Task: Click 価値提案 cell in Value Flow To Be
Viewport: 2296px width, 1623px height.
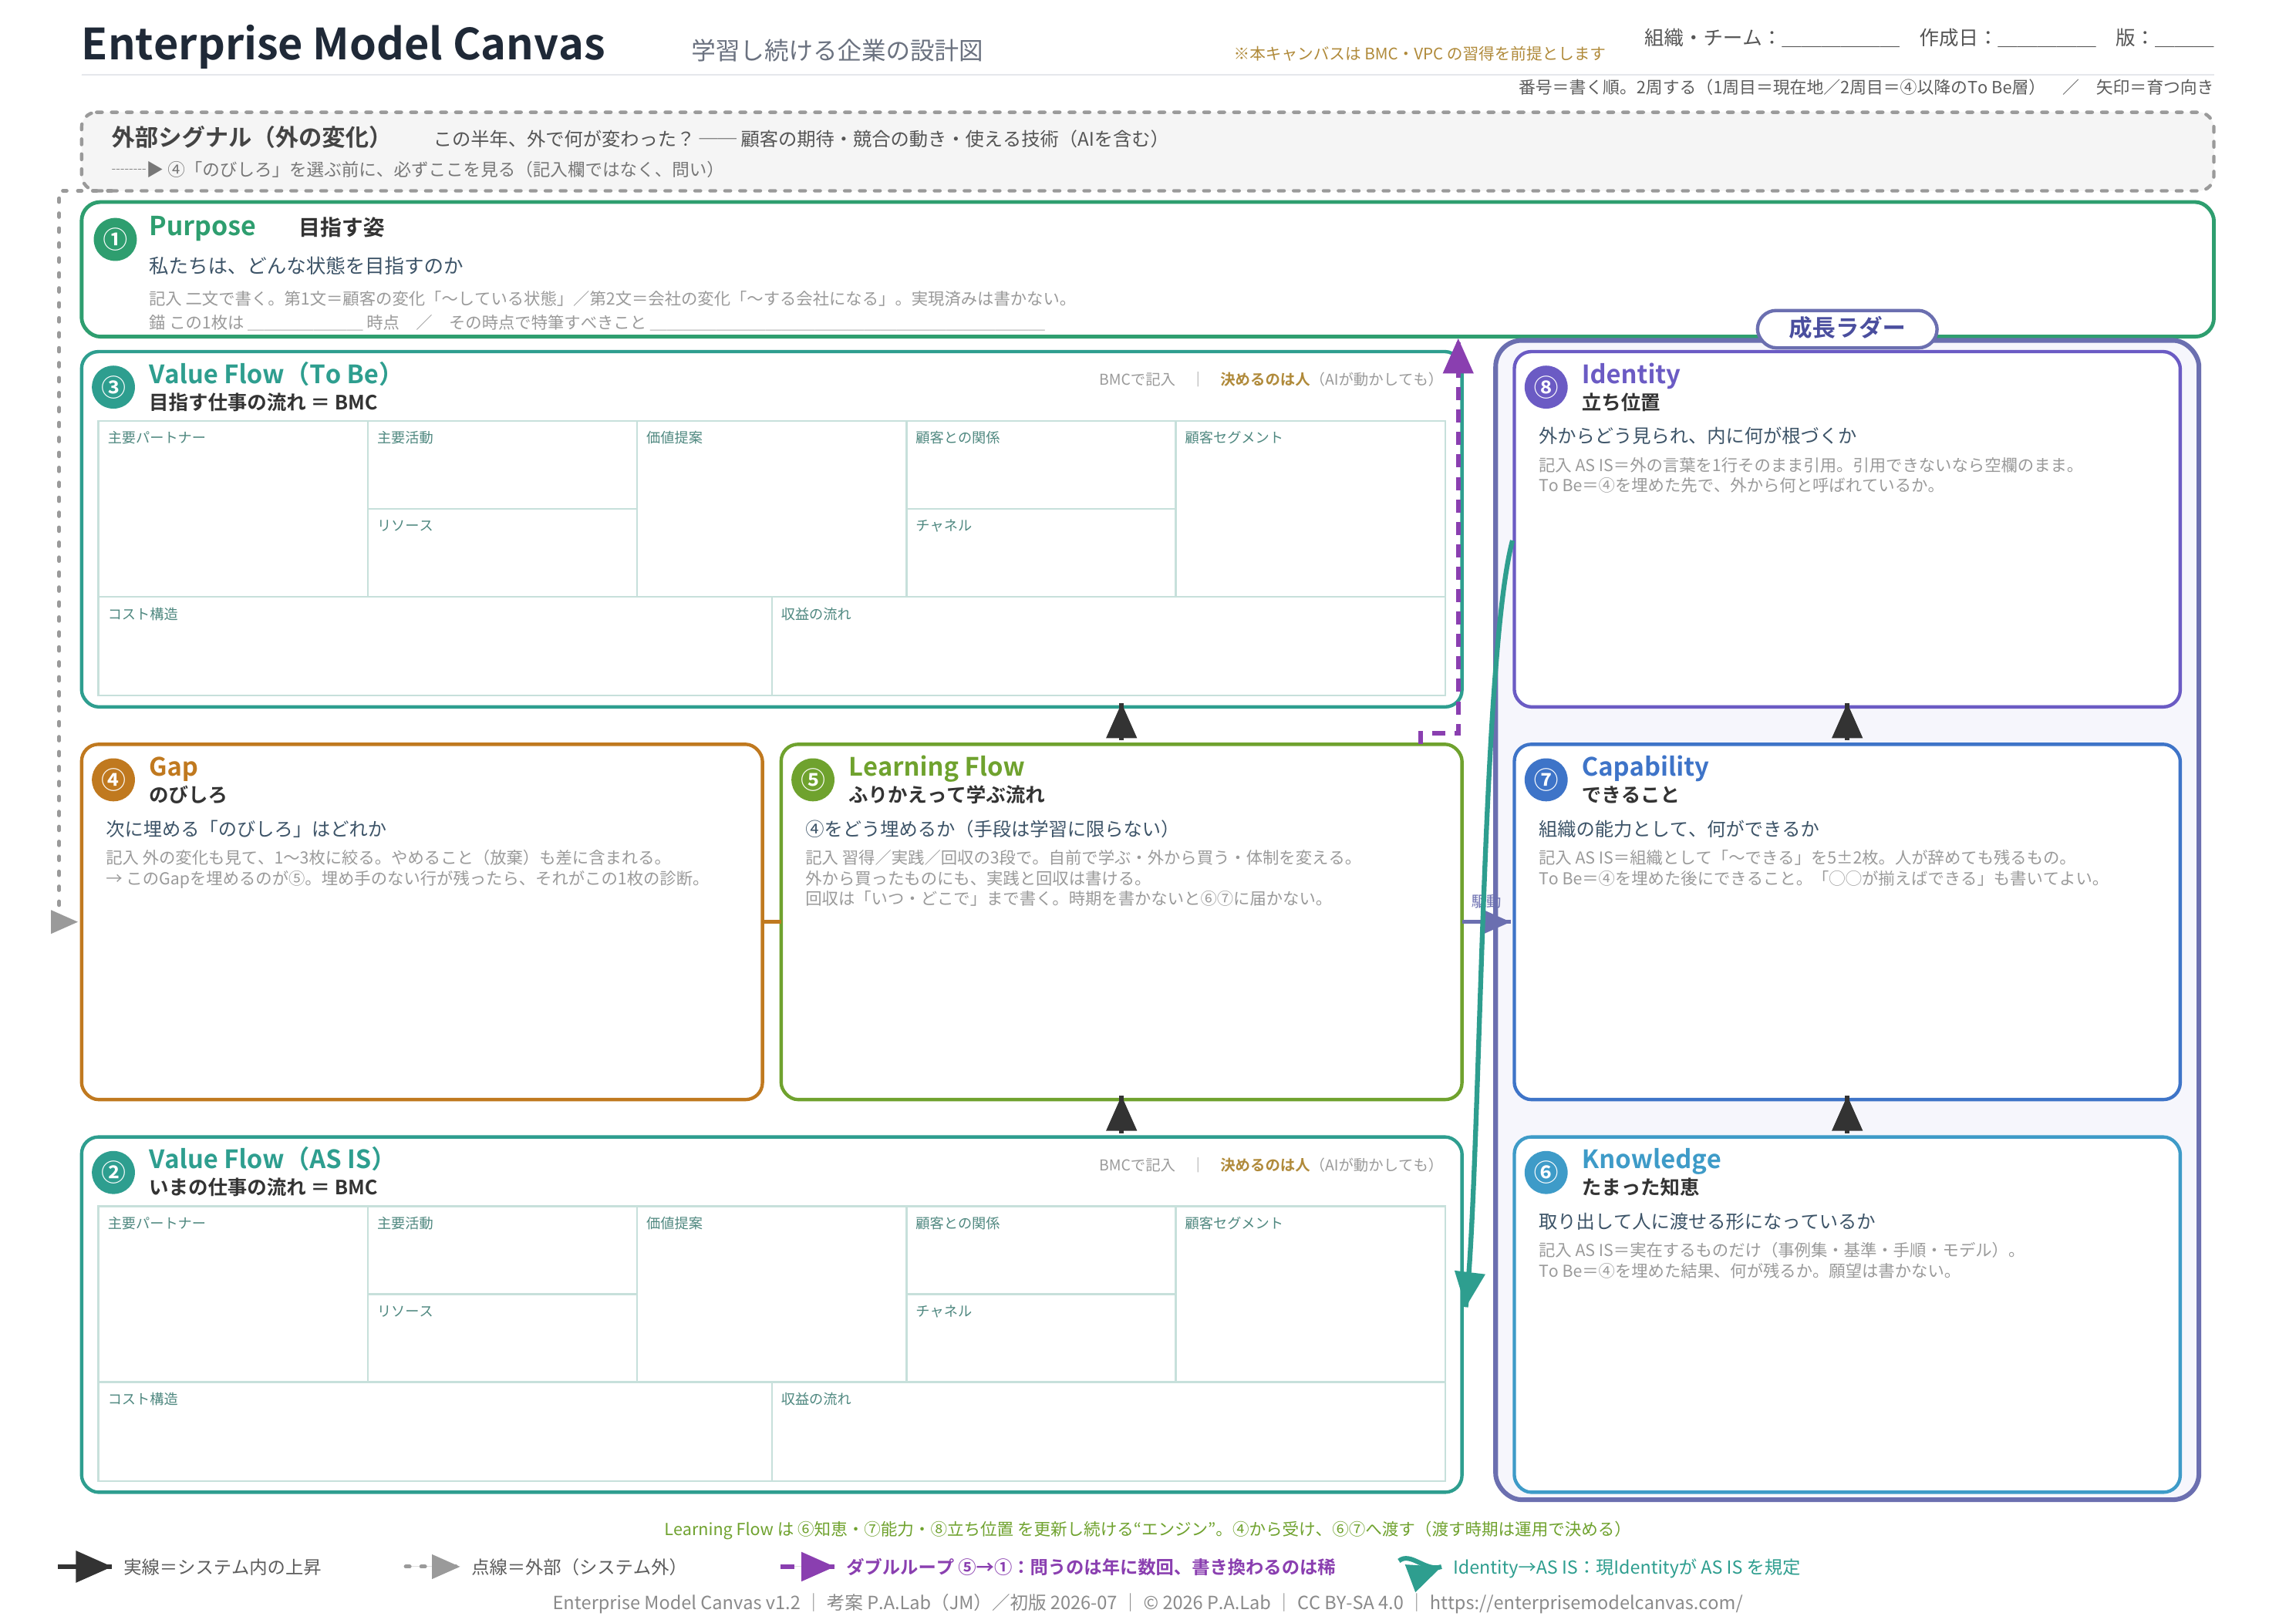Action: pyautogui.click(x=771, y=509)
